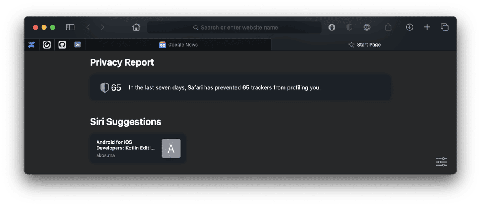
Task: Toggle the Safari sidebar
Action: pos(70,27)
